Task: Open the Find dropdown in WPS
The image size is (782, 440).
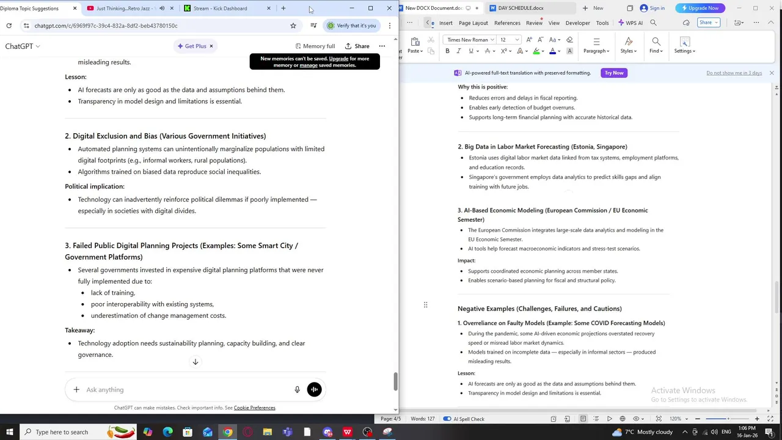Action: coord(656,51)
